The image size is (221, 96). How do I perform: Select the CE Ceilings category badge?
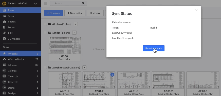coord(4,70)
